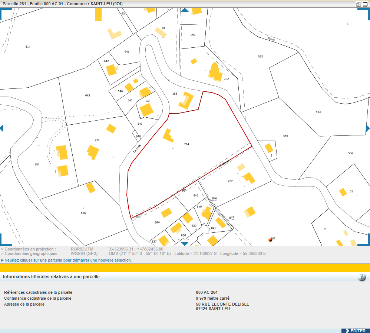The height and width of the screenshot is (333, 370).
Task: Restore the map window to smaller size
Action: coord(358,4)
